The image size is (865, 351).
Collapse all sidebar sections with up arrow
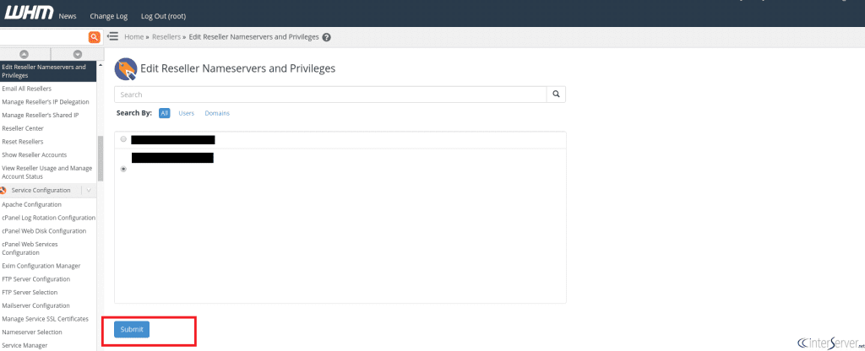pos(24,54)
